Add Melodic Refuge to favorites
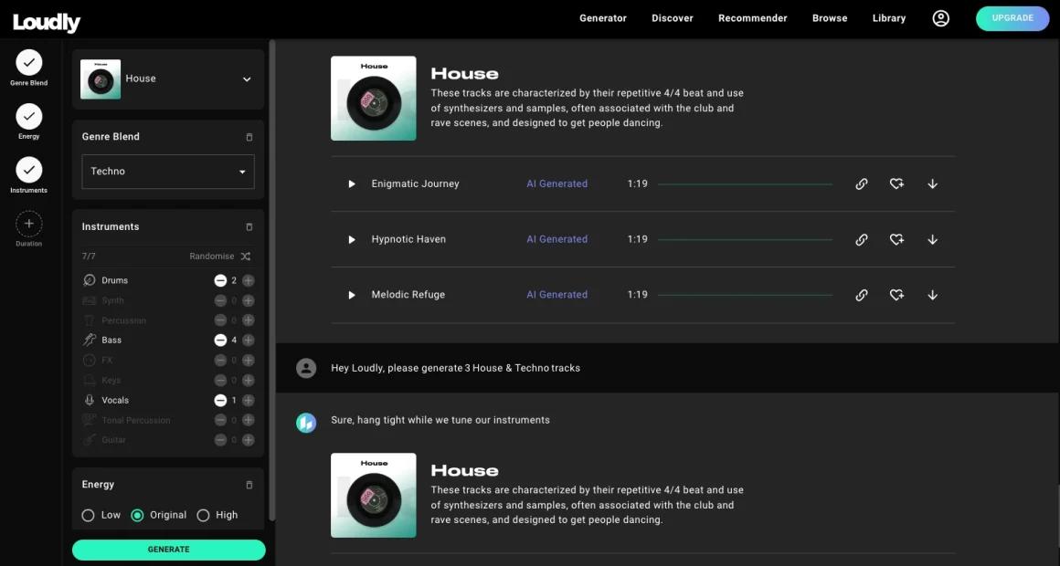 click(896, 295)
